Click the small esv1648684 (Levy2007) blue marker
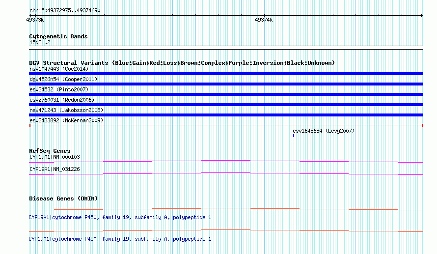Screen dimensions: 437x254 click(x=294, y=136)
